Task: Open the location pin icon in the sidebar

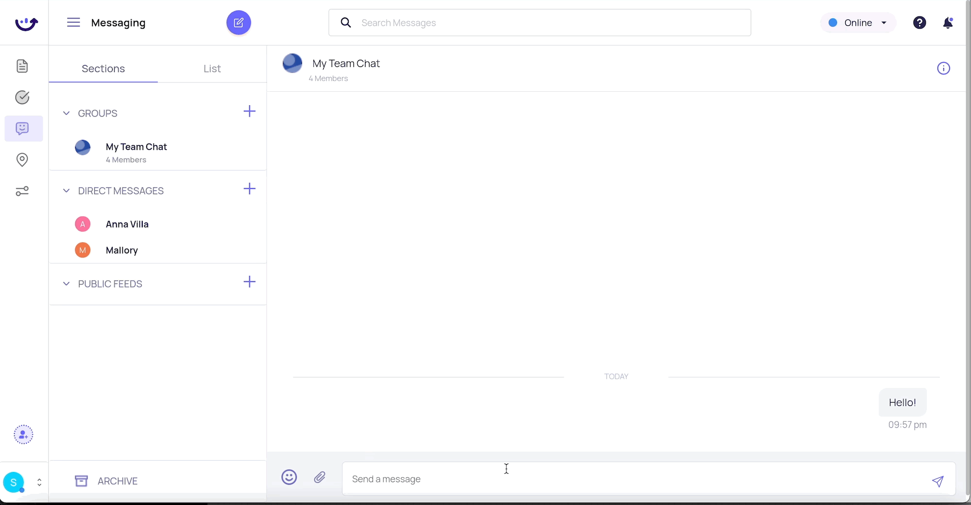Action: (22, 159)
